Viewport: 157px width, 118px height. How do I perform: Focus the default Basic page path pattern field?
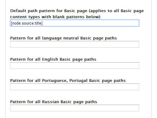[74, 23]
